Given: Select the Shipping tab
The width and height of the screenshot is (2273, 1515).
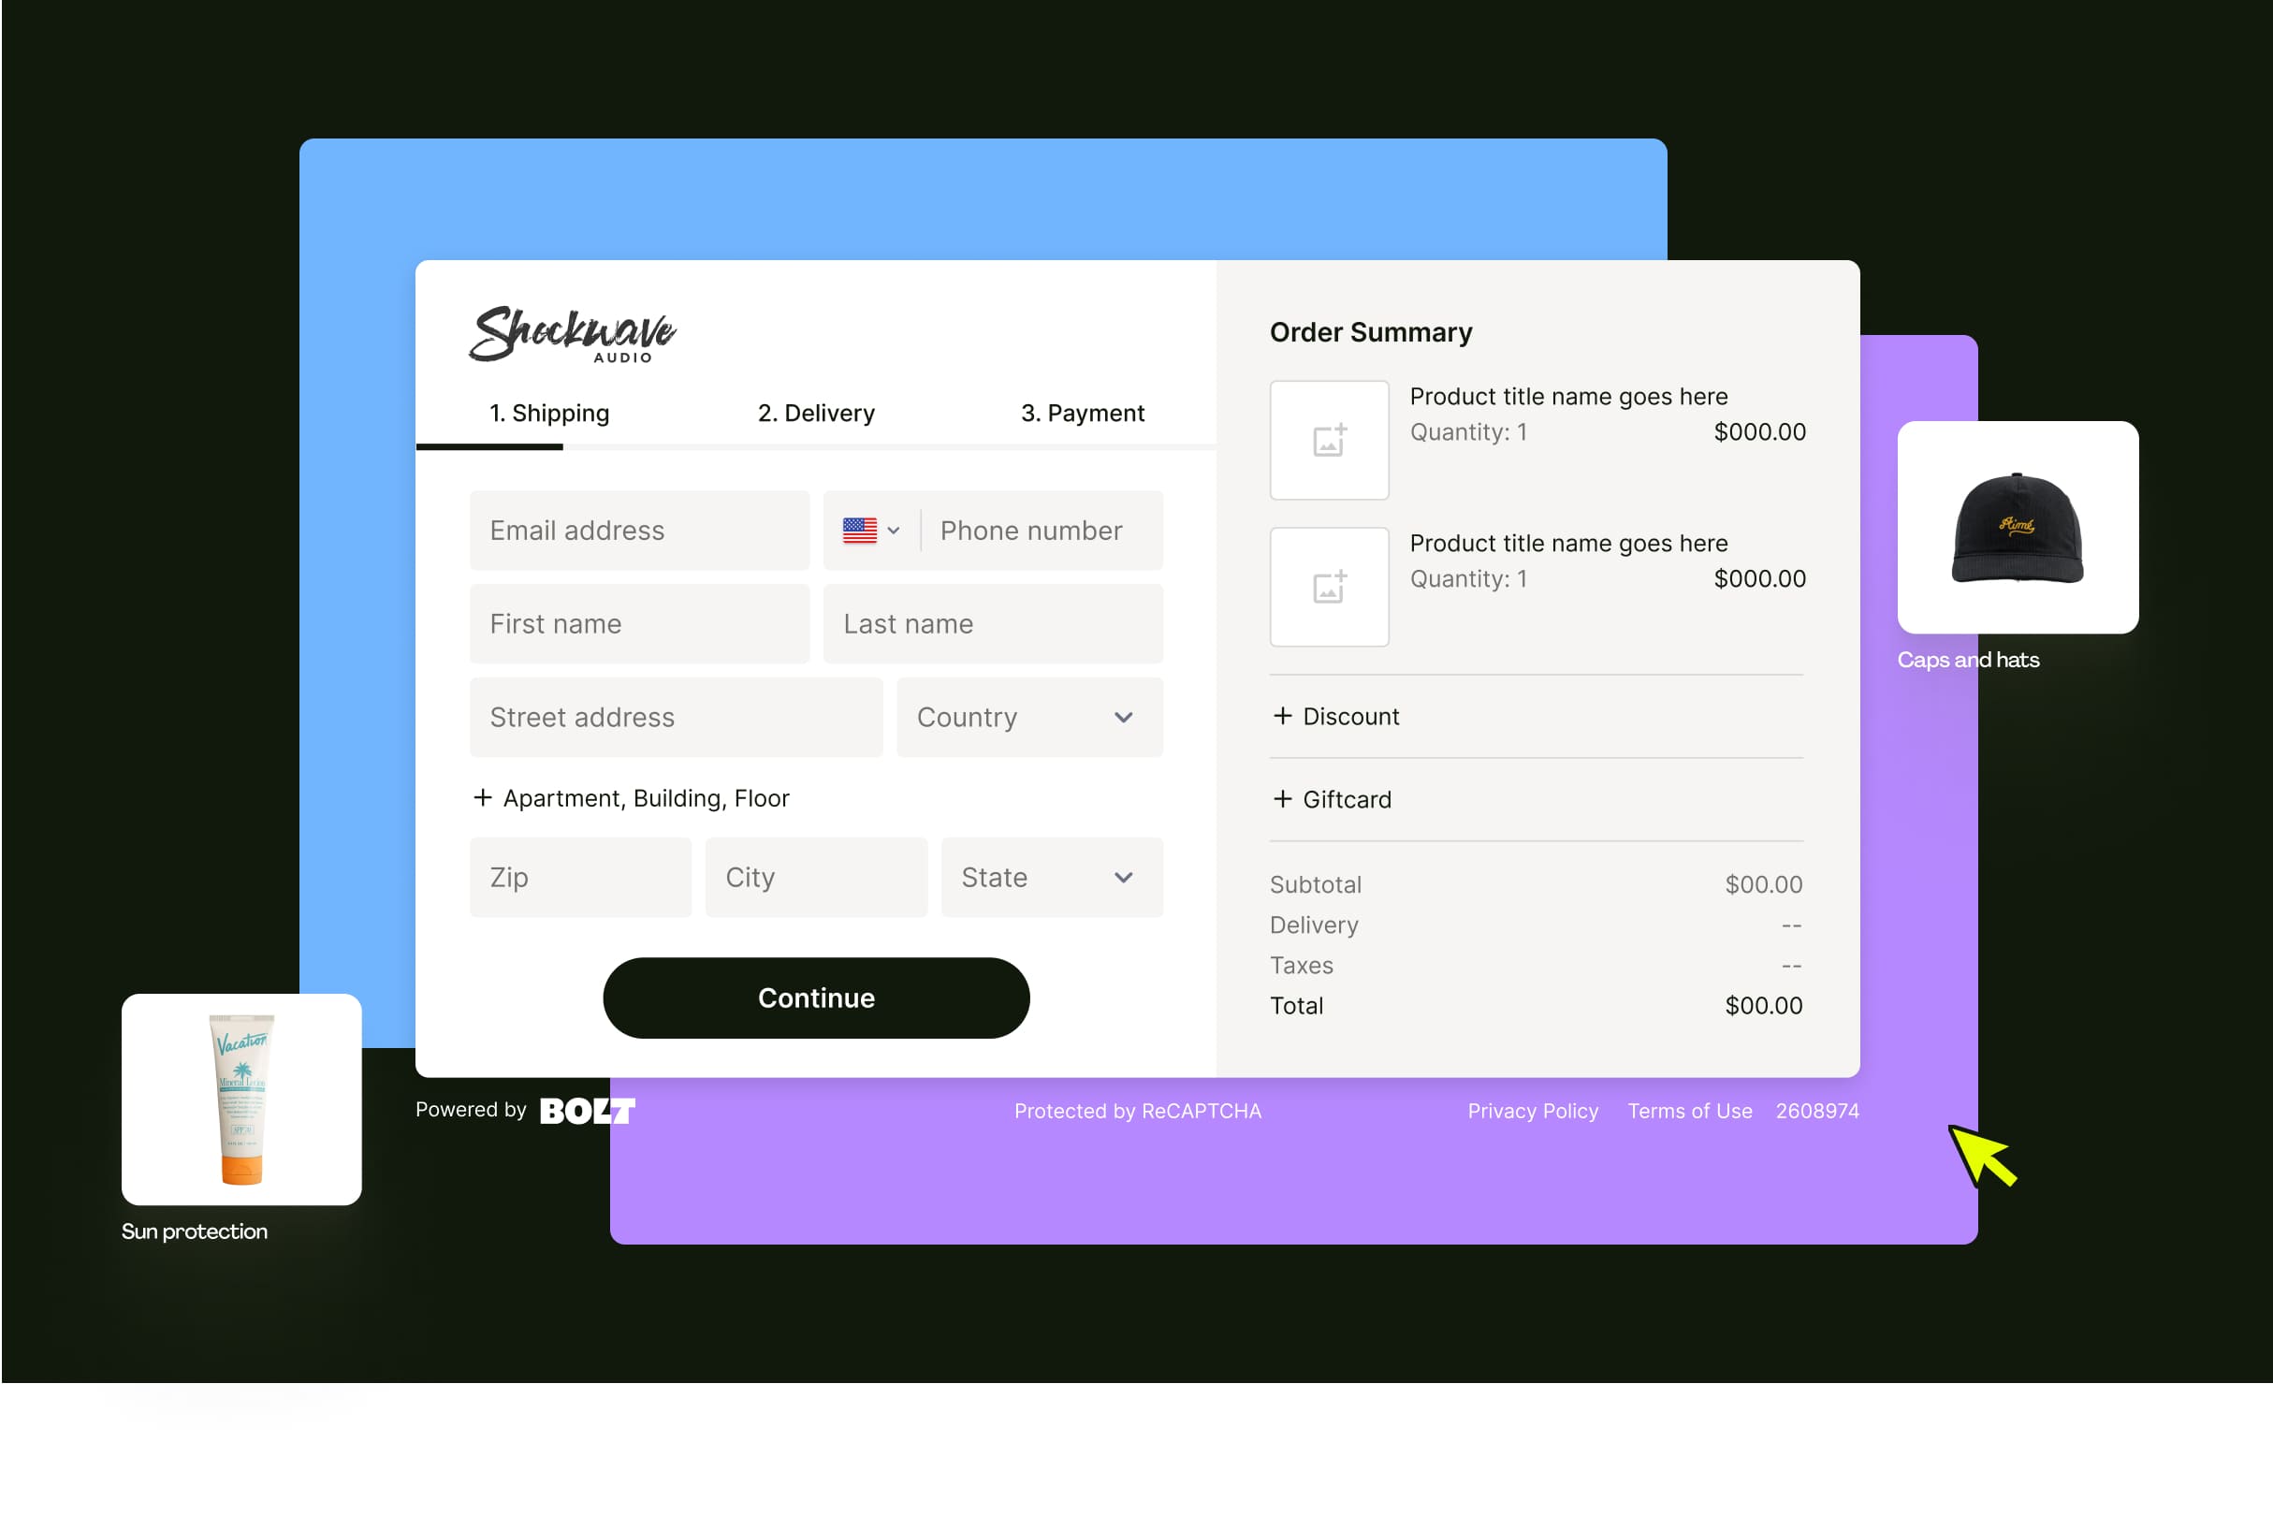Looking at the screenshot, I should click(x=547, y=411).
